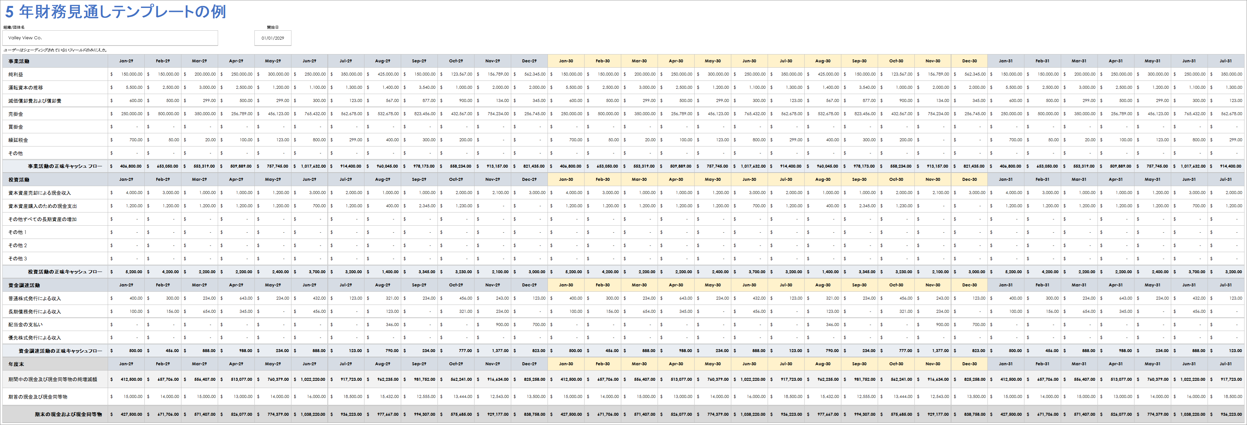Click the '年度末' section header cell
This screenshot has height=425, width=1247.
pyautogui.click(x=55, y=364)
